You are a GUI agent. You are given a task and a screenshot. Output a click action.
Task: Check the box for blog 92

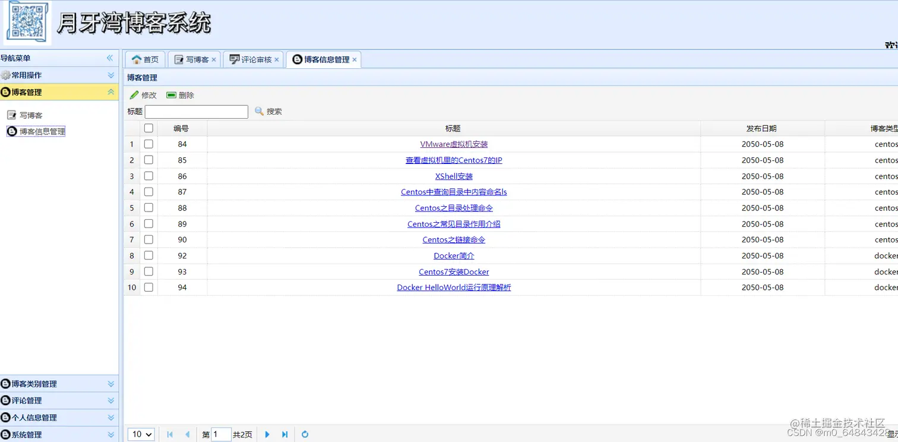click(148, 255)
